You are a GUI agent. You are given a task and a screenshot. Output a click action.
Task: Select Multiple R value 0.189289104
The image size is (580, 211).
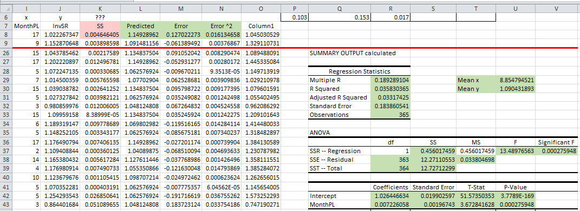(x=391, y=80)
